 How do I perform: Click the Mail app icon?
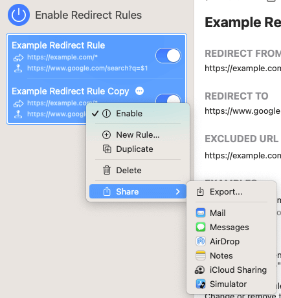click(x=201, y=213)
